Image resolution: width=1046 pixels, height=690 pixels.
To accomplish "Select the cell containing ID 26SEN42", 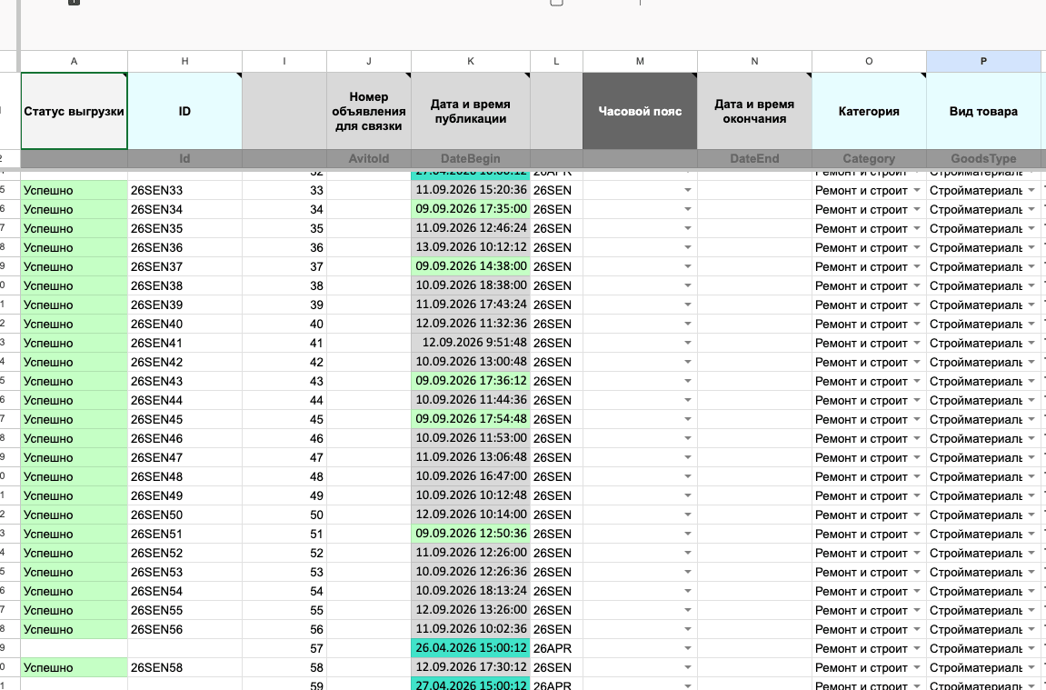I will 184,363.
